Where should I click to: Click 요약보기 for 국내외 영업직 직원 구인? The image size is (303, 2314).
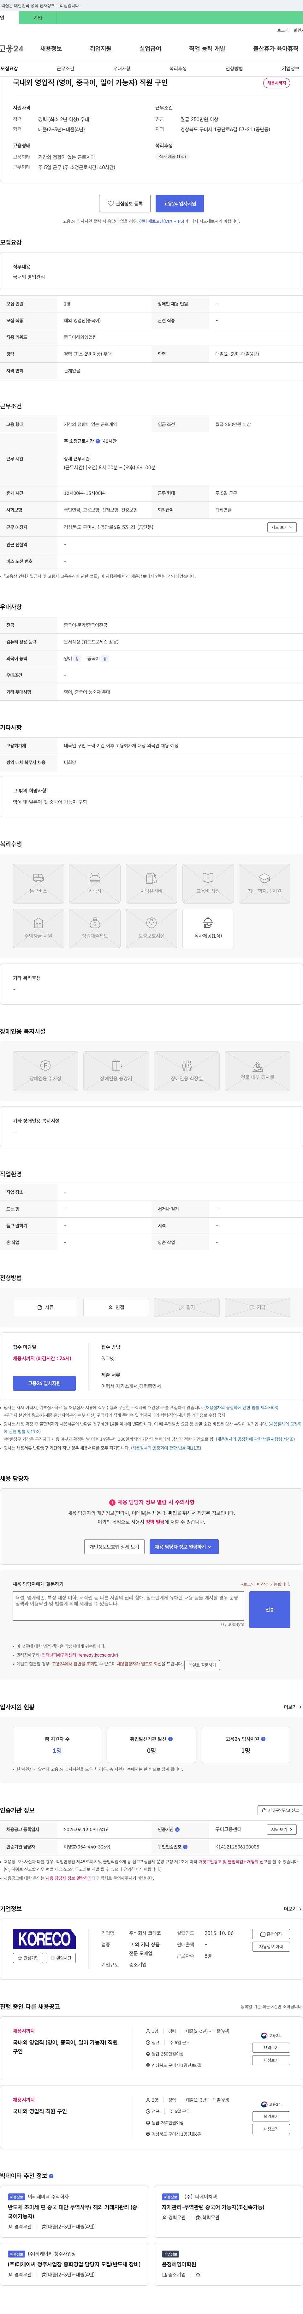click(x=270, y=2116)
